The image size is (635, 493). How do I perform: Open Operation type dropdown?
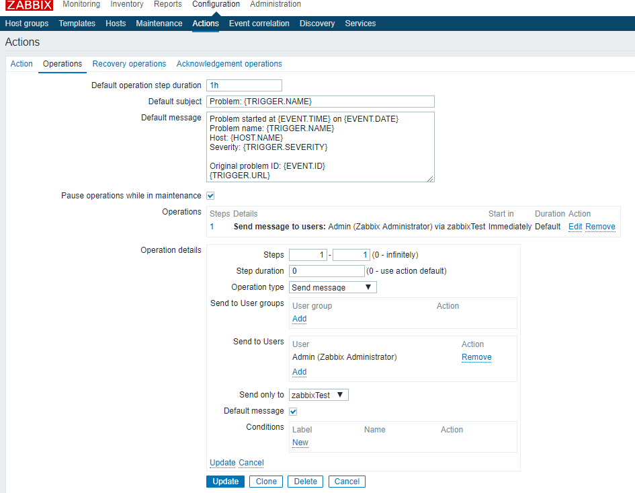[x=333, y=287]
